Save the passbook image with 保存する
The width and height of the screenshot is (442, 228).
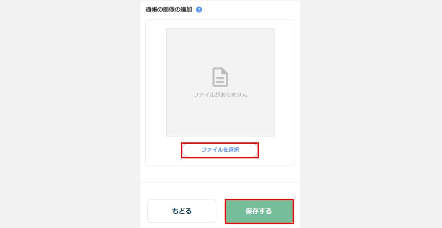(259, 211)
